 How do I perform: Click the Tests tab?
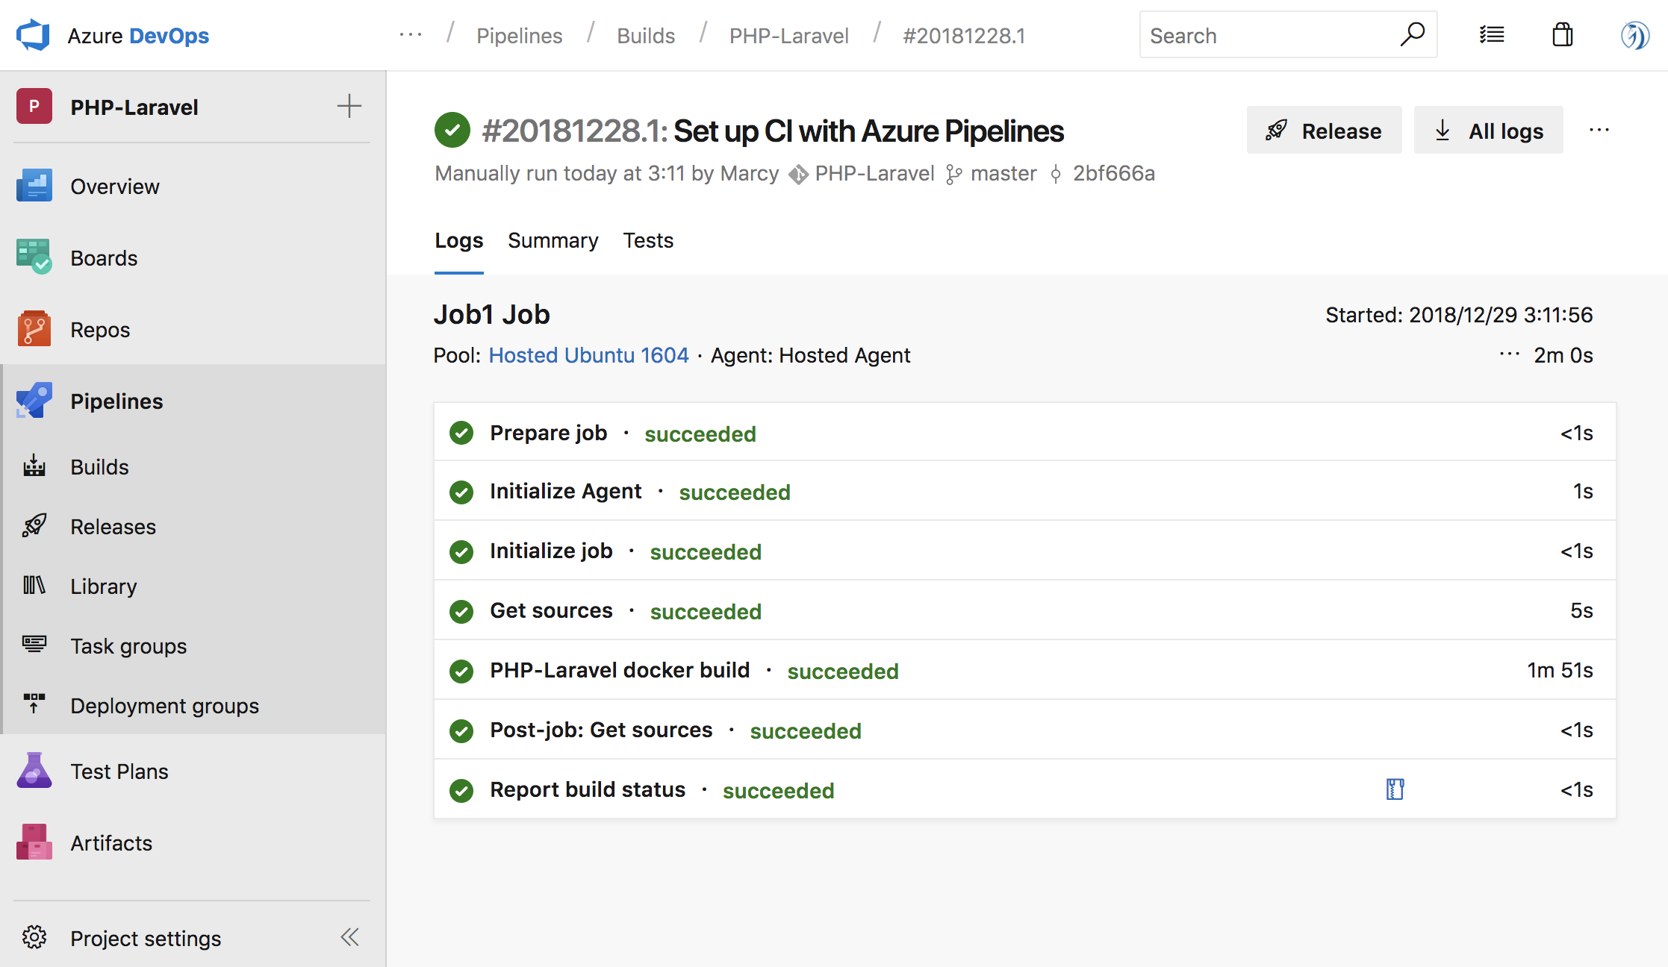pos(647,240)
